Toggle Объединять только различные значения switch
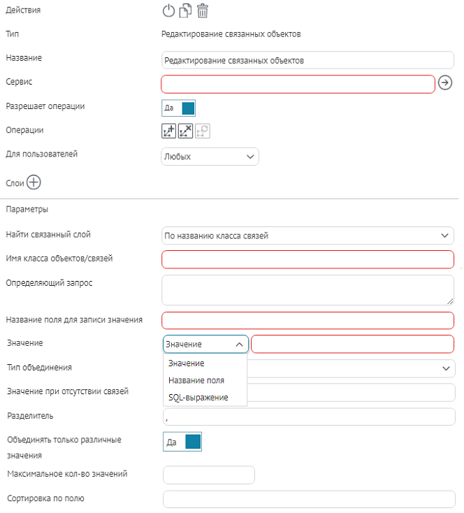The image size is (464, 513). [x=182, y=442]
